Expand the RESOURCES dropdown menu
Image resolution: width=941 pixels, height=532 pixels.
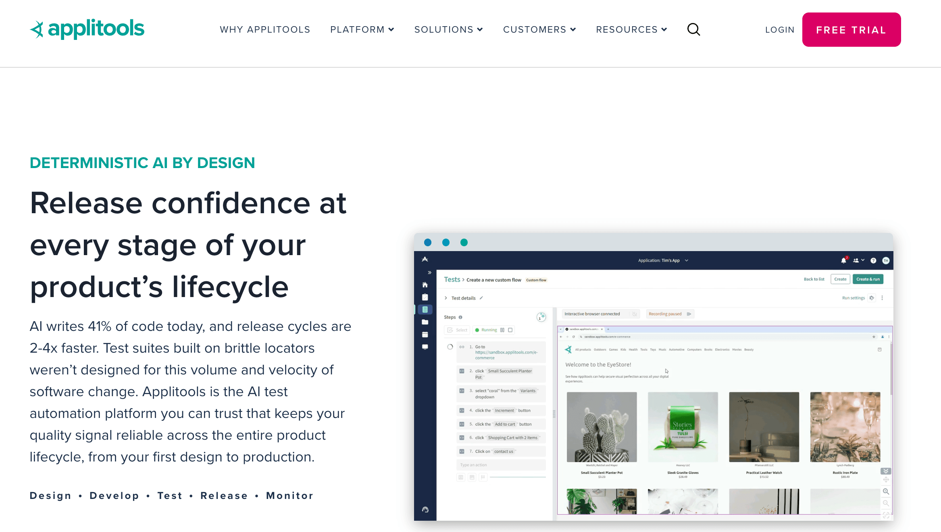coord(631,29)
